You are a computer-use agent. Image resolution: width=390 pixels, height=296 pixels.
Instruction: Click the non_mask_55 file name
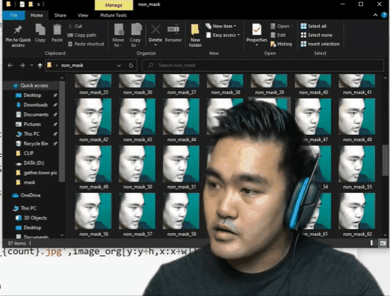358,187
